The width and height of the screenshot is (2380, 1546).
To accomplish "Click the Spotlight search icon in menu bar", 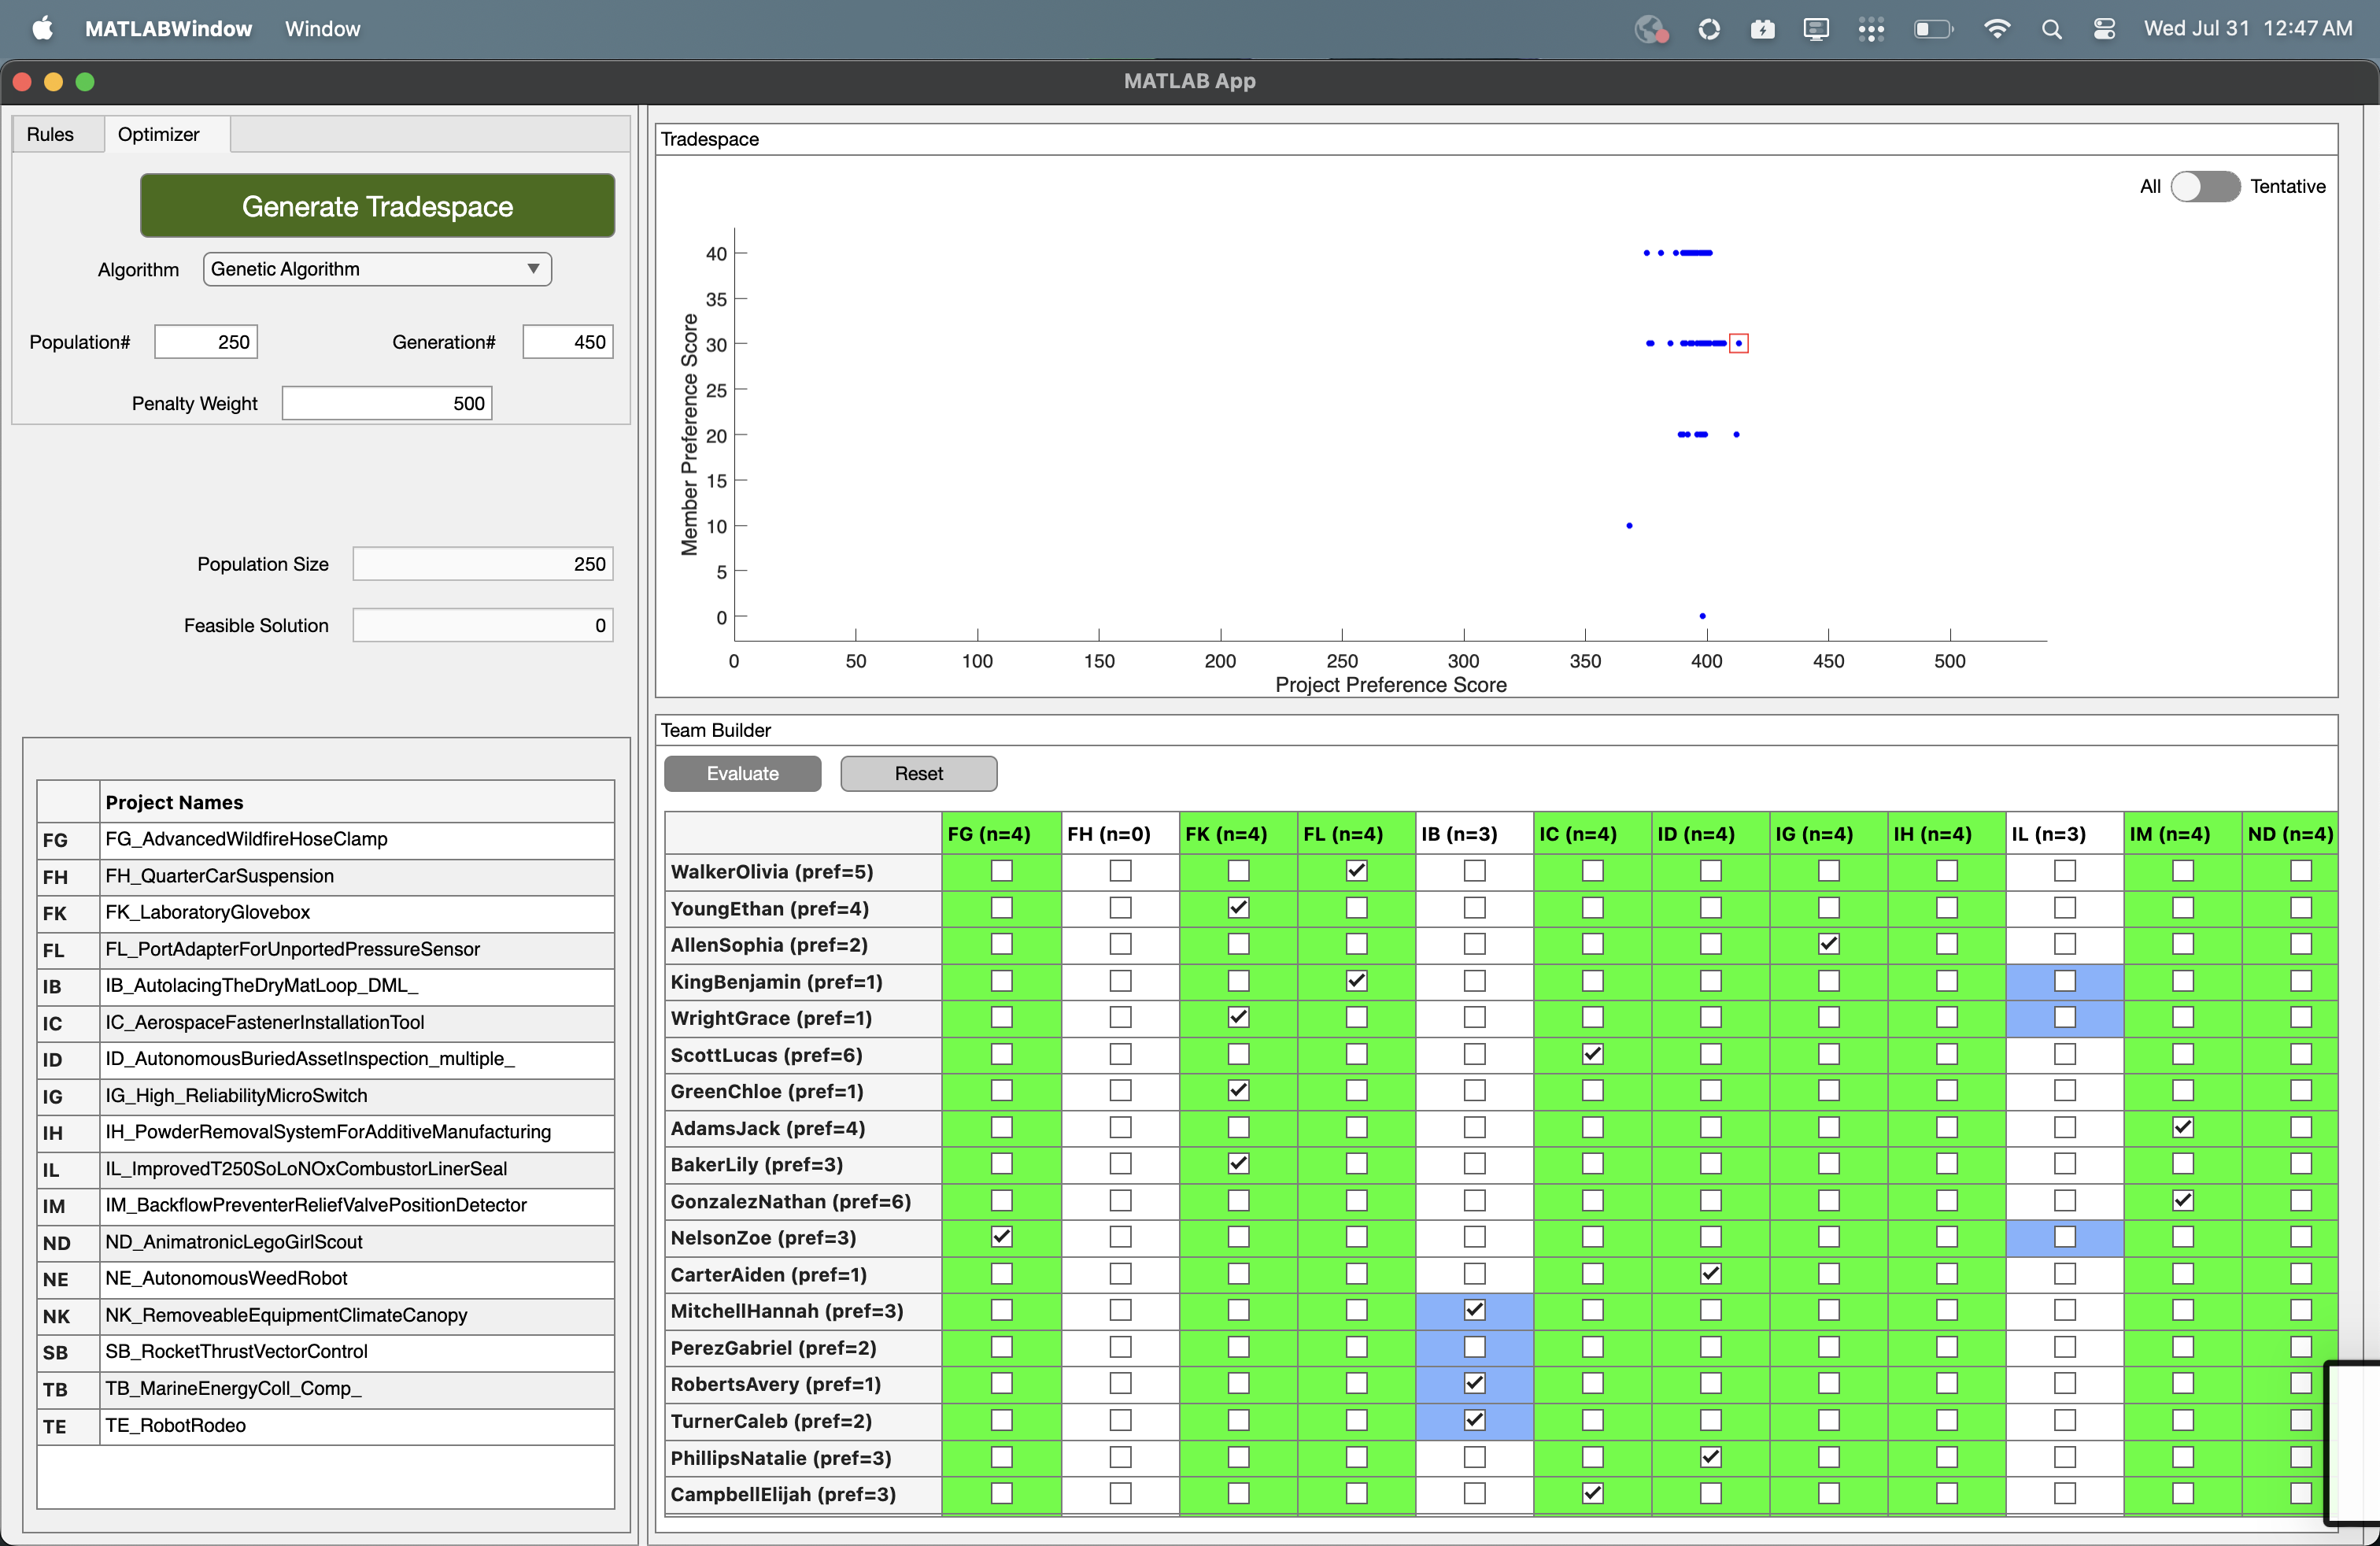I will (2051, 29).
